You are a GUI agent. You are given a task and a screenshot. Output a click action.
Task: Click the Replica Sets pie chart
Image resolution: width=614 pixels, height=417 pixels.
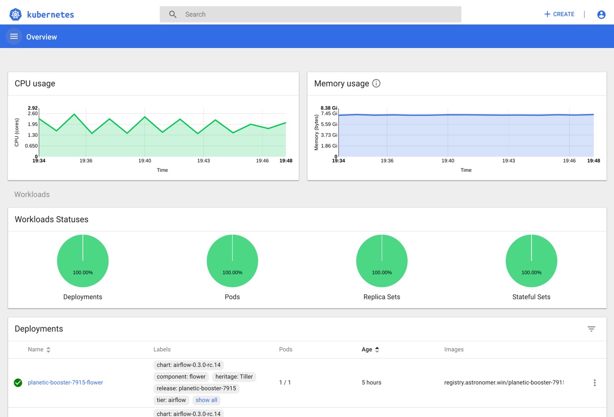382,260
